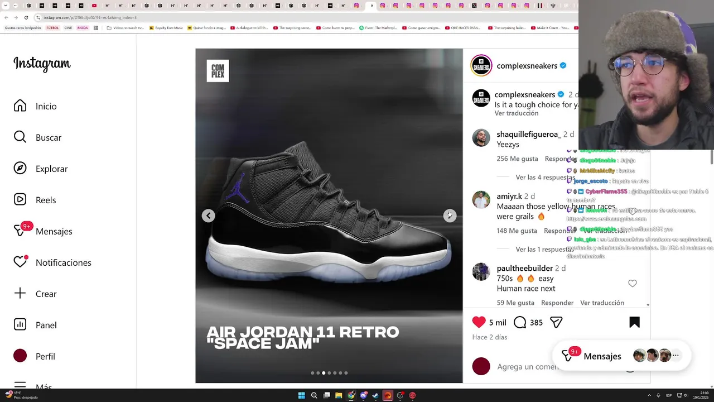Open Discord from taskbar

[x=363, y=395]
